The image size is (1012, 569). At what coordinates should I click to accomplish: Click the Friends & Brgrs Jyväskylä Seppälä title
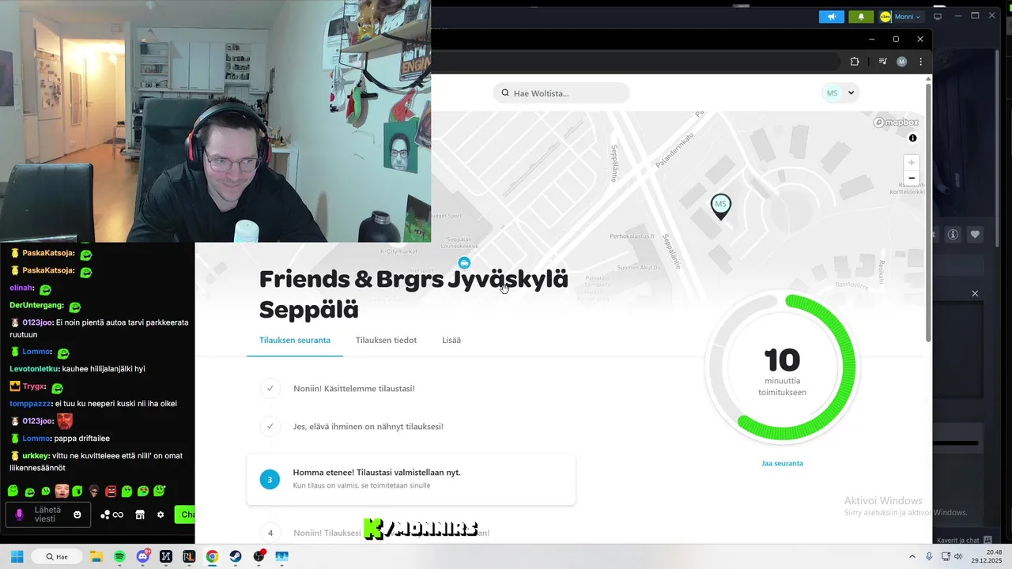413,294
